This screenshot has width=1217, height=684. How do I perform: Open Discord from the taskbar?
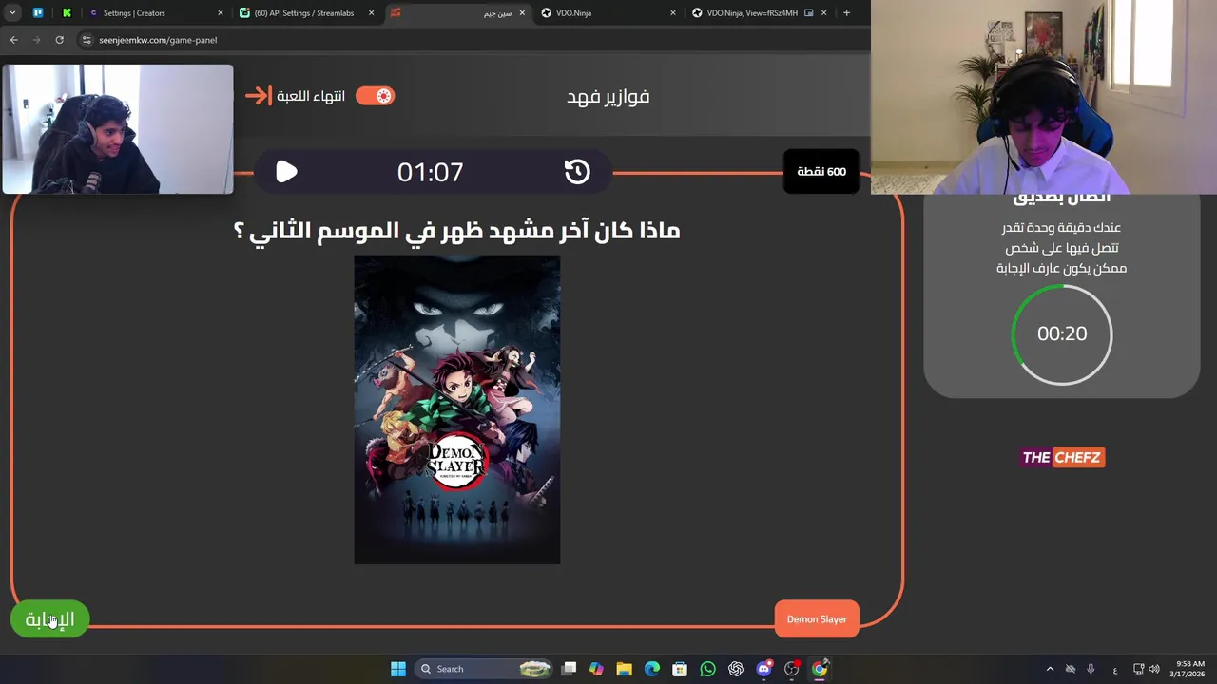coord(763,669)
